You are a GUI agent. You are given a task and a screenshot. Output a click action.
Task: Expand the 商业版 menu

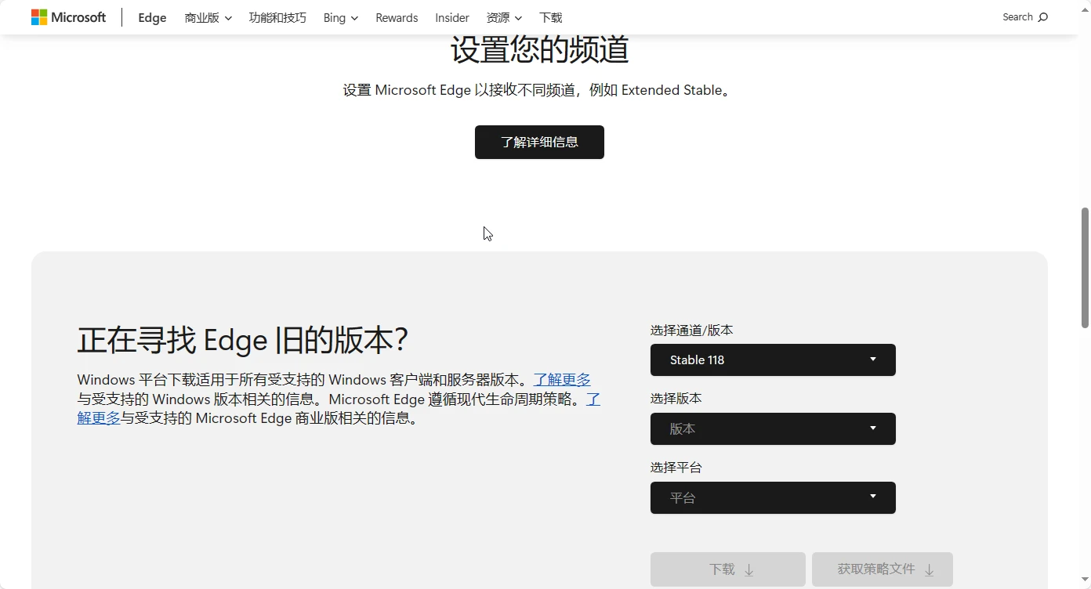click(x=208, y=18)
